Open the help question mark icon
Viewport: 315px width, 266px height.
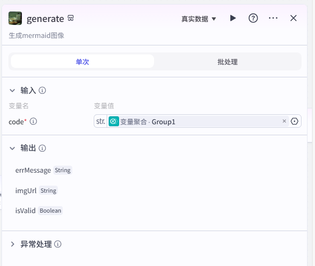pos(253,18)
